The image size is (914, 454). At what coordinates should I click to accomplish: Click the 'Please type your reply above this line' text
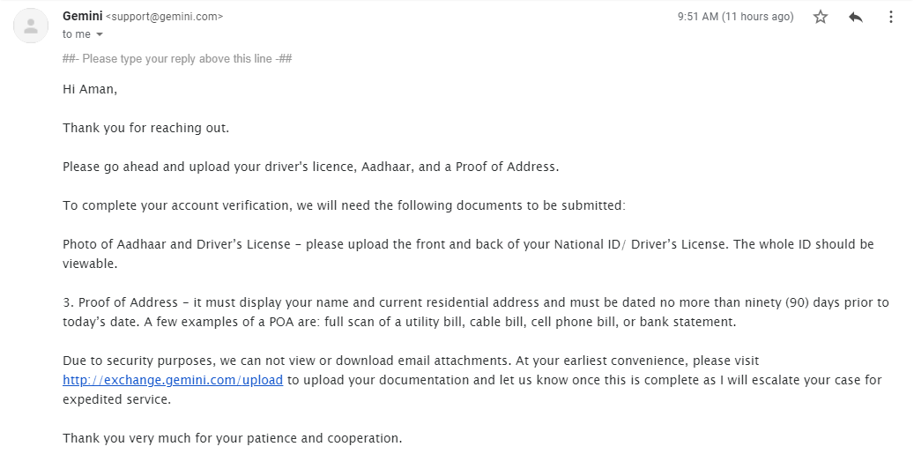pyautogui.click(x=177, y=59)
